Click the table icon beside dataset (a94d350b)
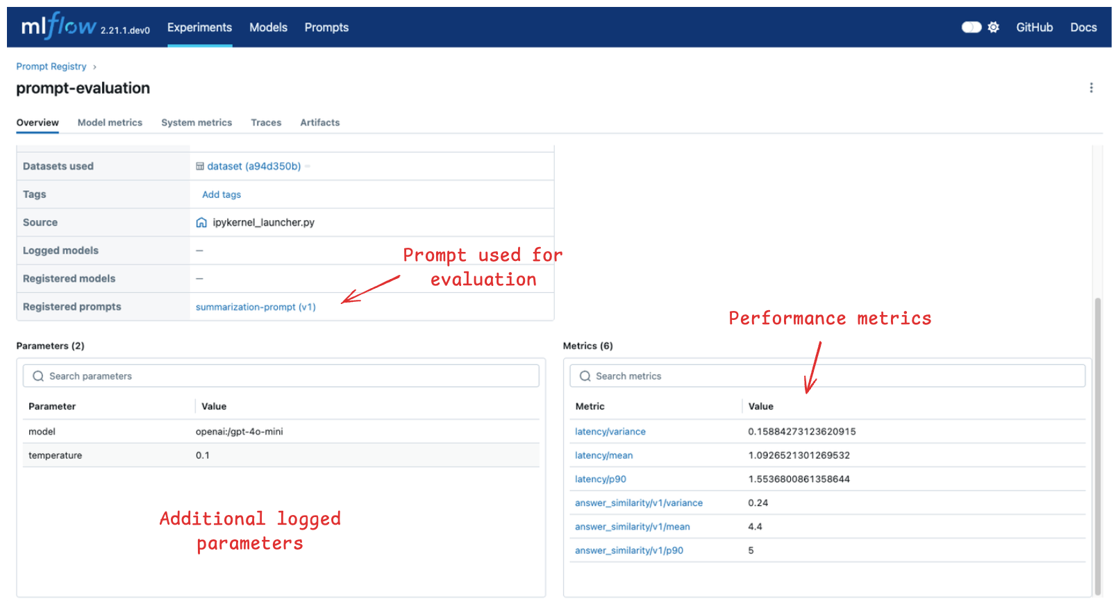This screenshot has width=1118, height=608. [x=200, y=167]
